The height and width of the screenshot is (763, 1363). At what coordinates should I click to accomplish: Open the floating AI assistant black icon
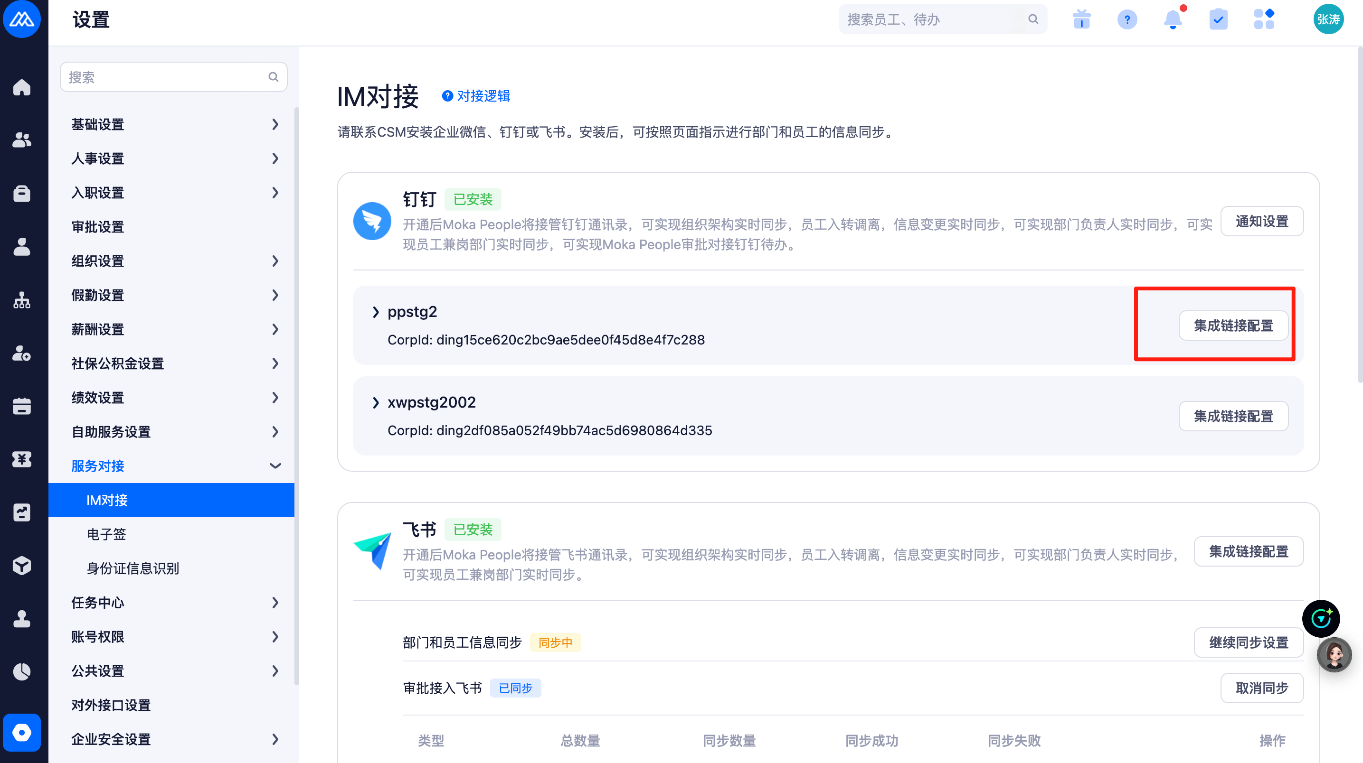point(1321,618)
